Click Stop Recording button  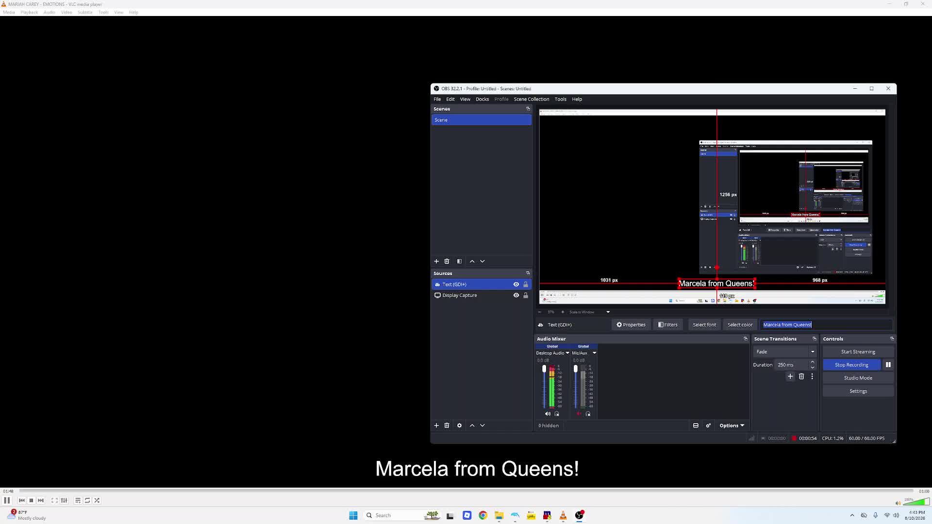click(x=852, y=365)
